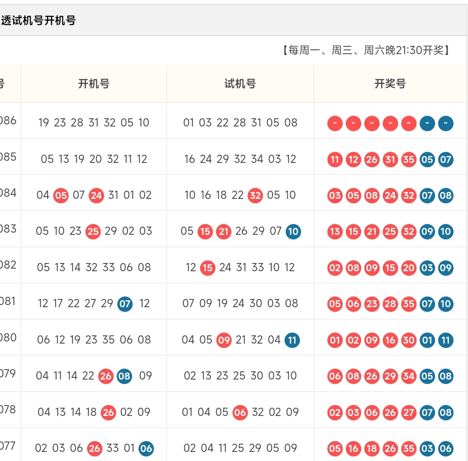Click red ball 26 in 开机号 row 02 03 06 26 33
Screen dimensions: 468x461
94,448
